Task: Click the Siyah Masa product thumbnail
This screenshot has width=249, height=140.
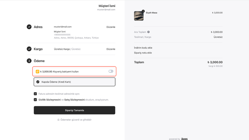Action: pos(139,16)
